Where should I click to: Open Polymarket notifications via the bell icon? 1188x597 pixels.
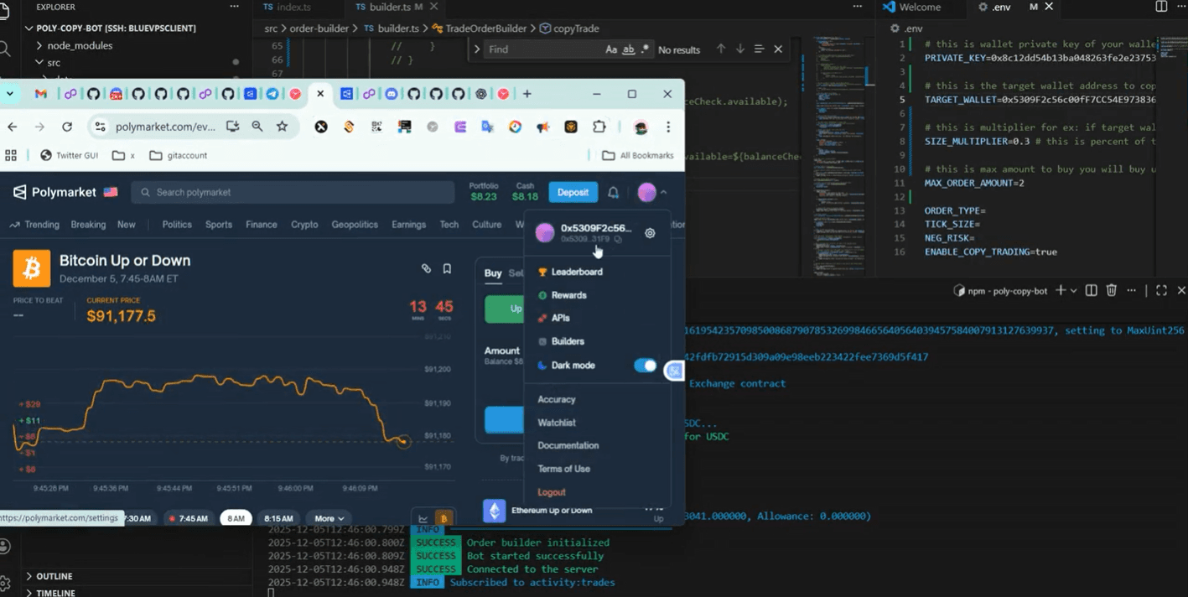pyautogui.click(x=613, y=192)
